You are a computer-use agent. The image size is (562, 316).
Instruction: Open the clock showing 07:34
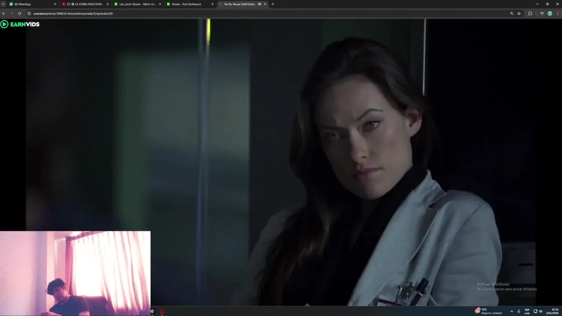click(x=552, y=311)
